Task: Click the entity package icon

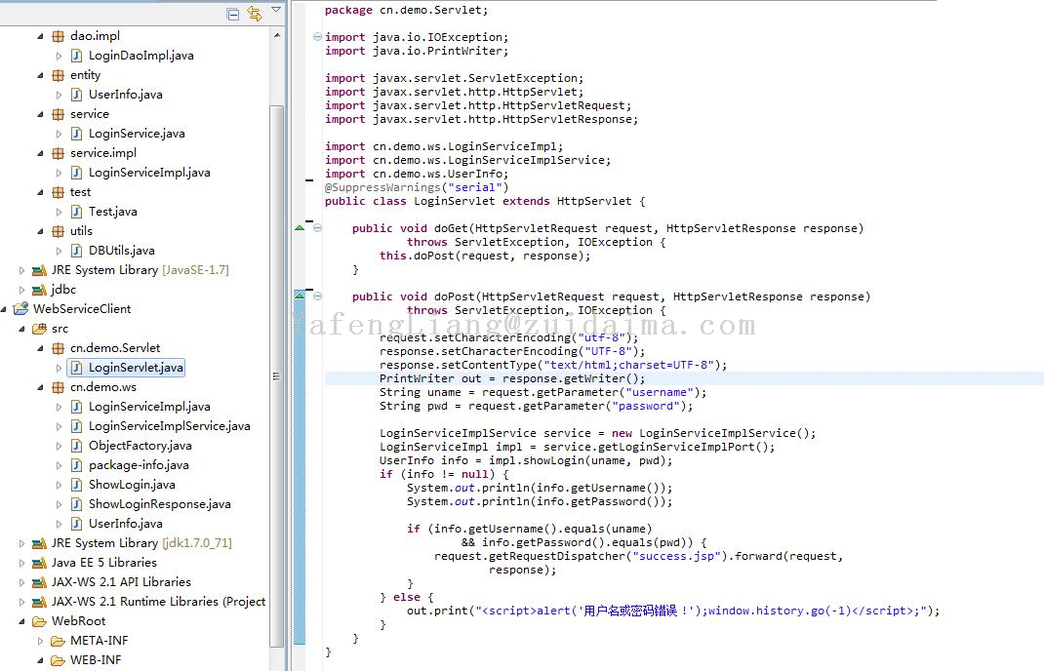Action: [59, 75]
